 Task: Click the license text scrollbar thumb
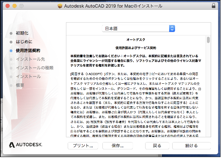pyautogui.click(x=208, y=40)
